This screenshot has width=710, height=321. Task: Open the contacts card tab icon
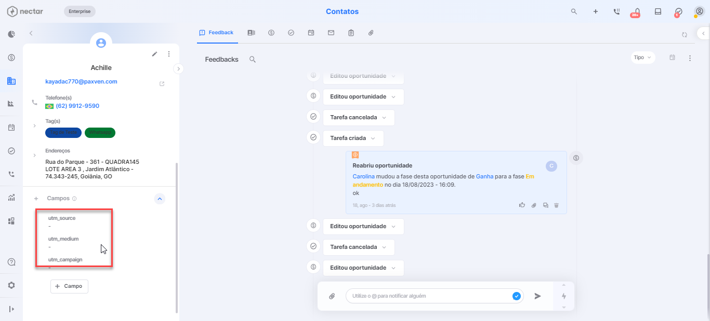251,33
